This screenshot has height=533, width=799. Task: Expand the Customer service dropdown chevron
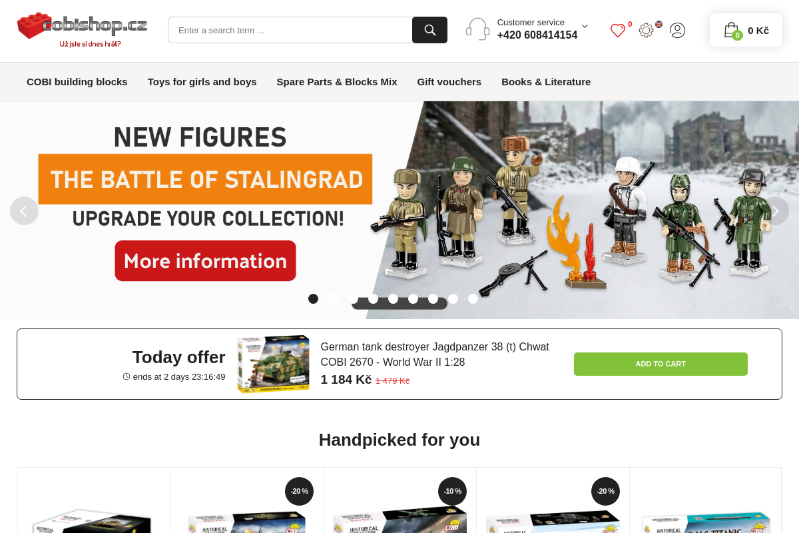click(x=585, y=27)
